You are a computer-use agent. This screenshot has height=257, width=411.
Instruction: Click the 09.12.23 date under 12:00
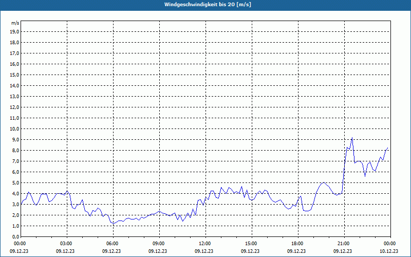click(204, 251)
